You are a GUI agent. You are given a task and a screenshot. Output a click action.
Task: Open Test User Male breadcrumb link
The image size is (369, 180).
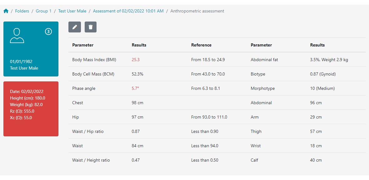pyautogui.click(x=72, y=11)
